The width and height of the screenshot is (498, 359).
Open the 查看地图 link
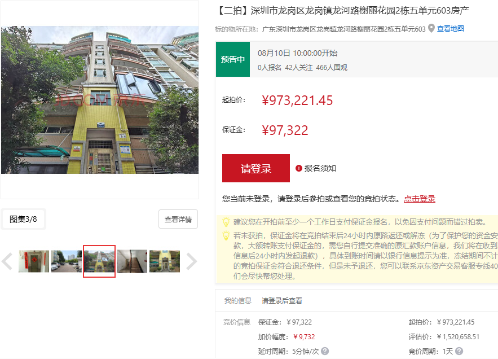451,29
